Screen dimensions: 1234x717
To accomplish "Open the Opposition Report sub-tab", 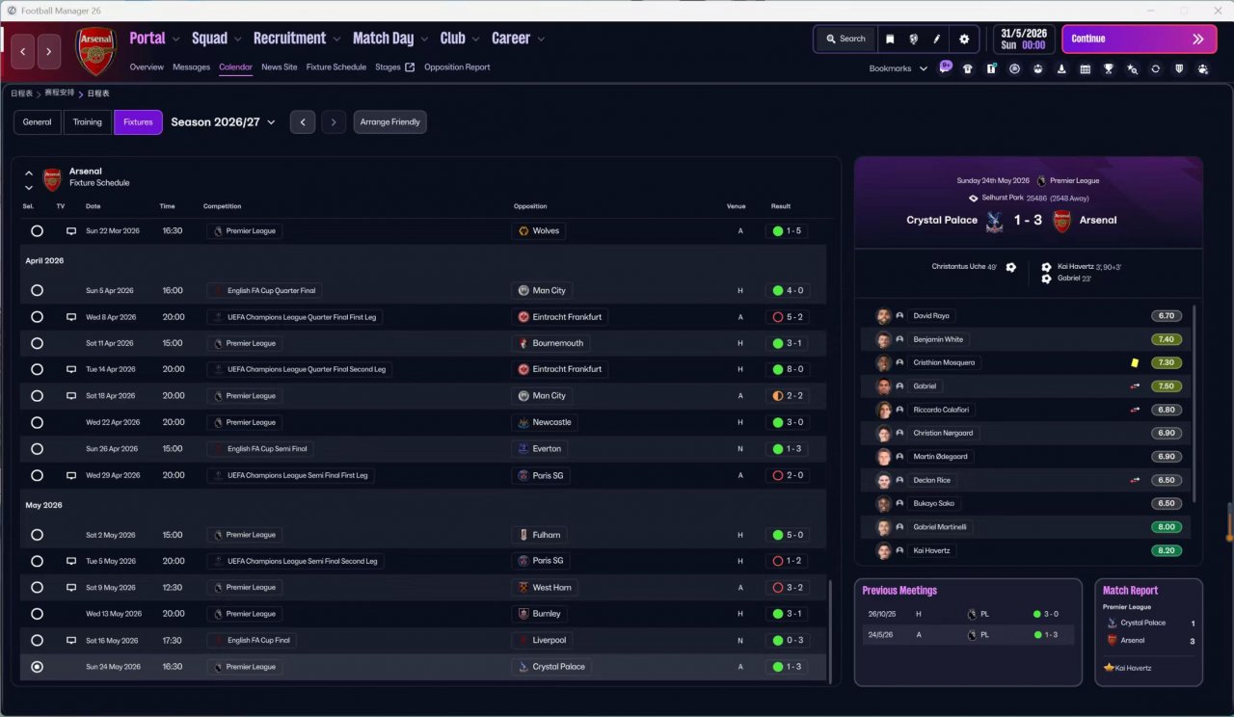I will coord(457,67).
